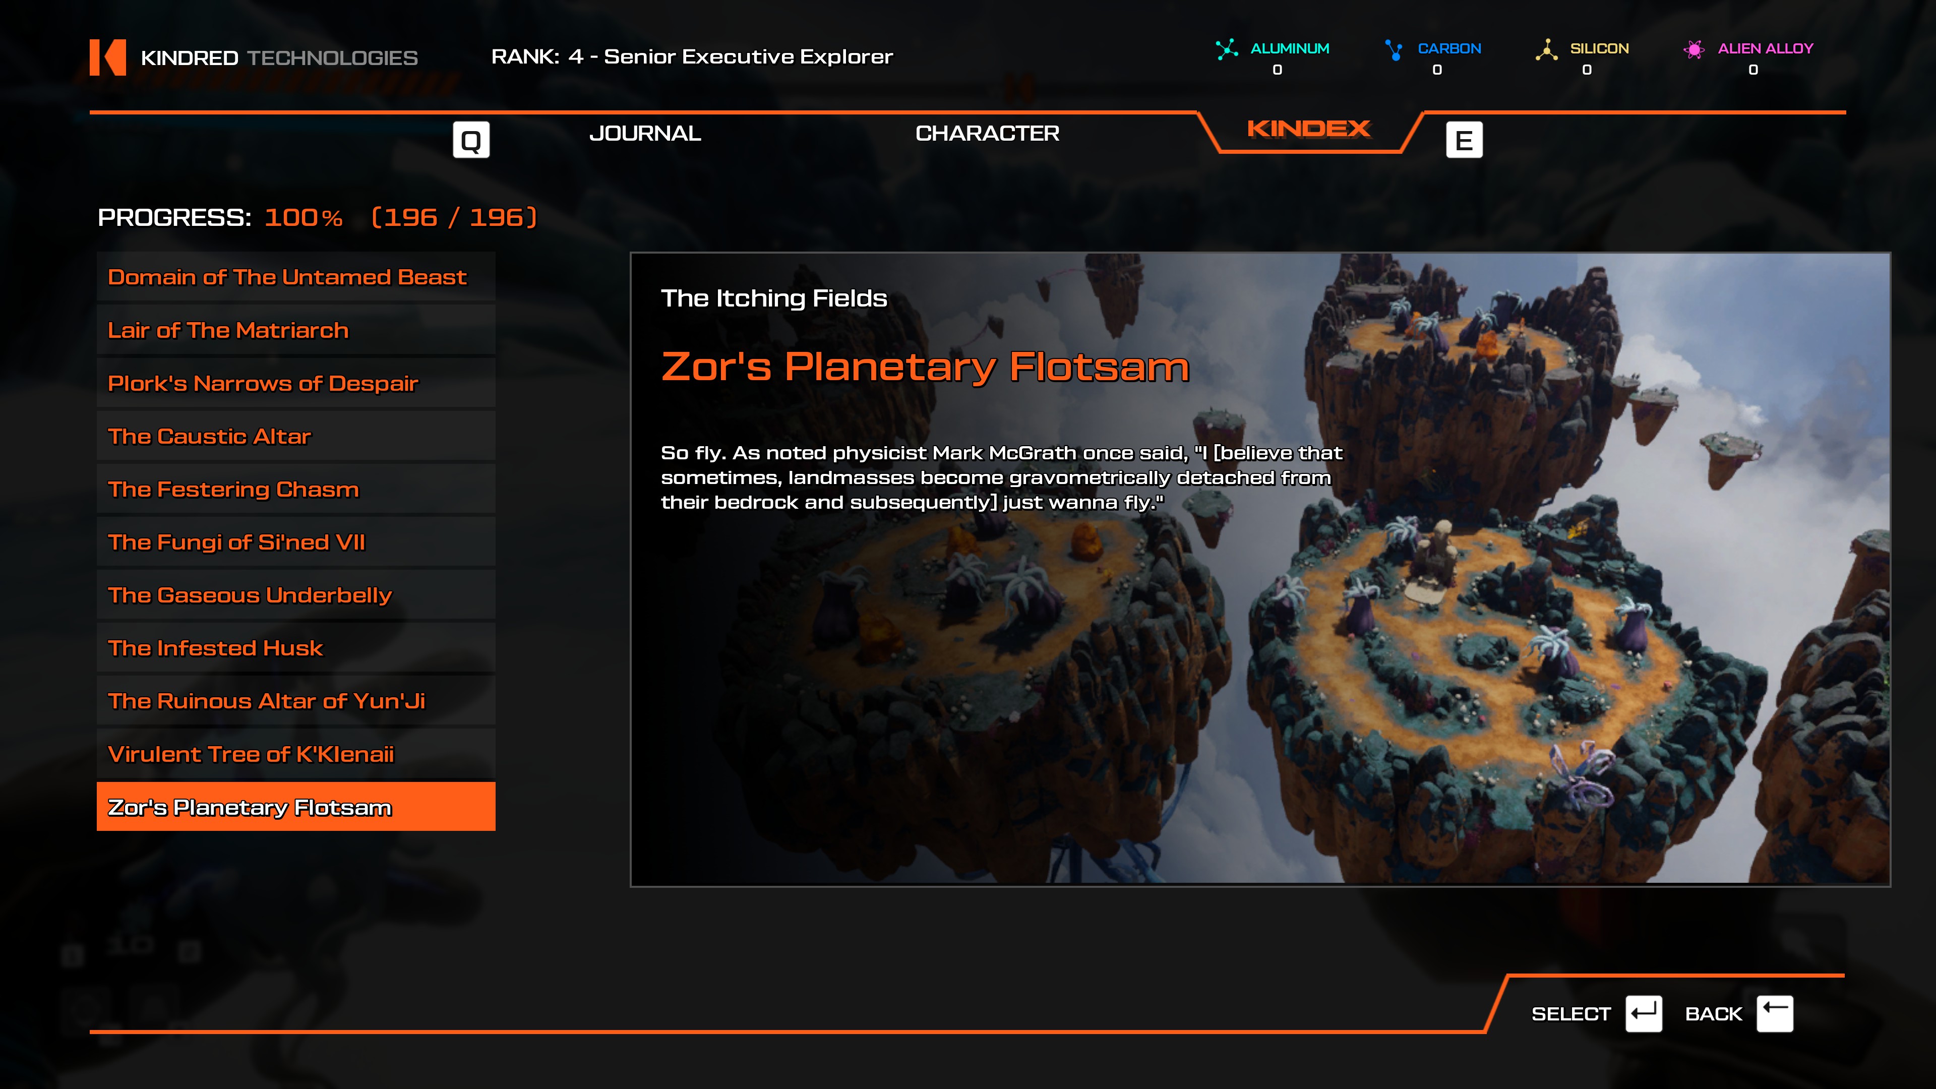Click the Carbon resource icon

1394,49
